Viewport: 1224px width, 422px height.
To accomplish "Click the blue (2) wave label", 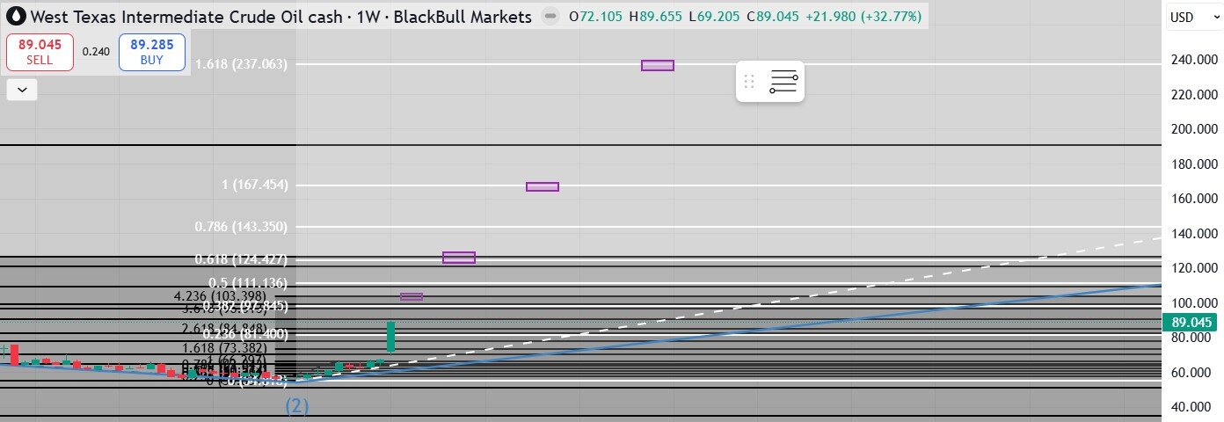I will click(296, 406).
